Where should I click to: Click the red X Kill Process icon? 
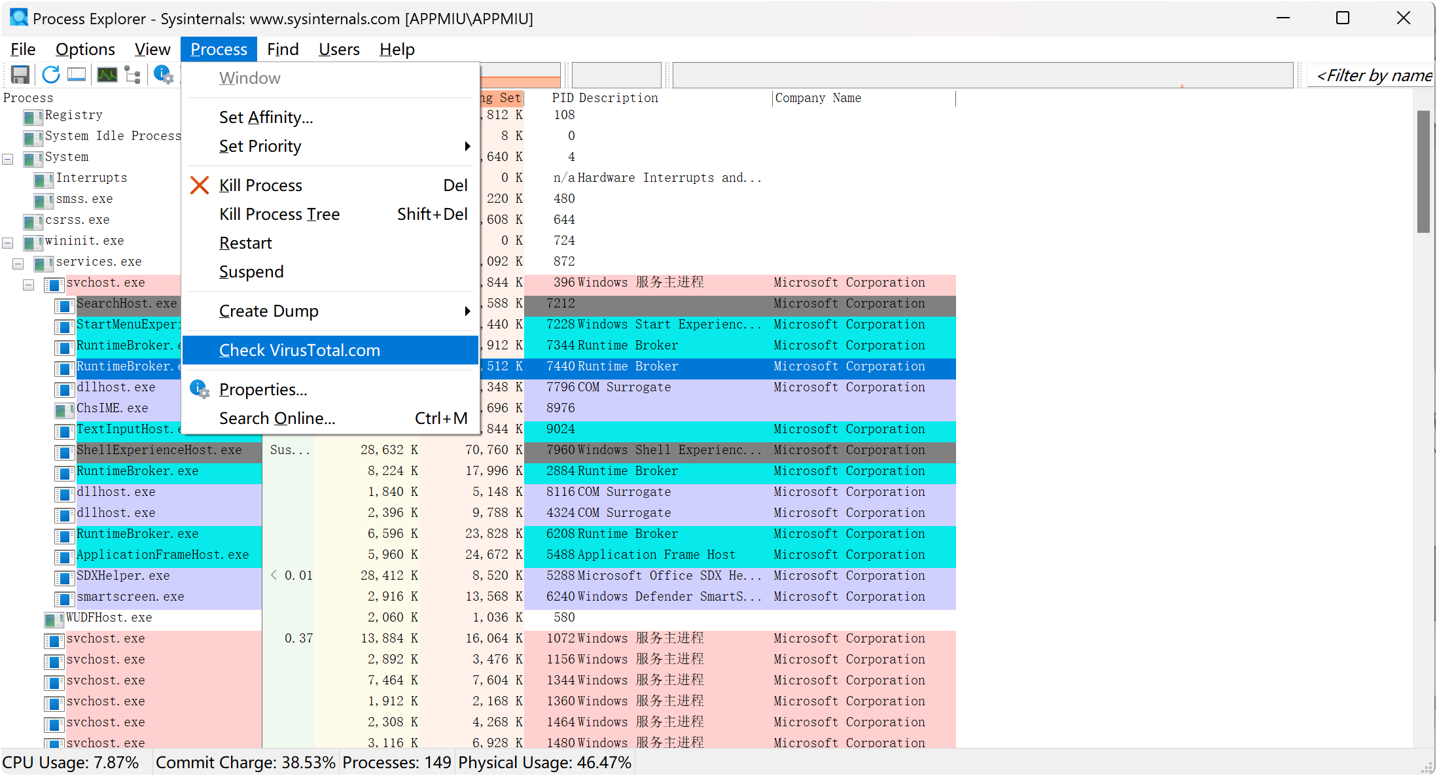200,185
